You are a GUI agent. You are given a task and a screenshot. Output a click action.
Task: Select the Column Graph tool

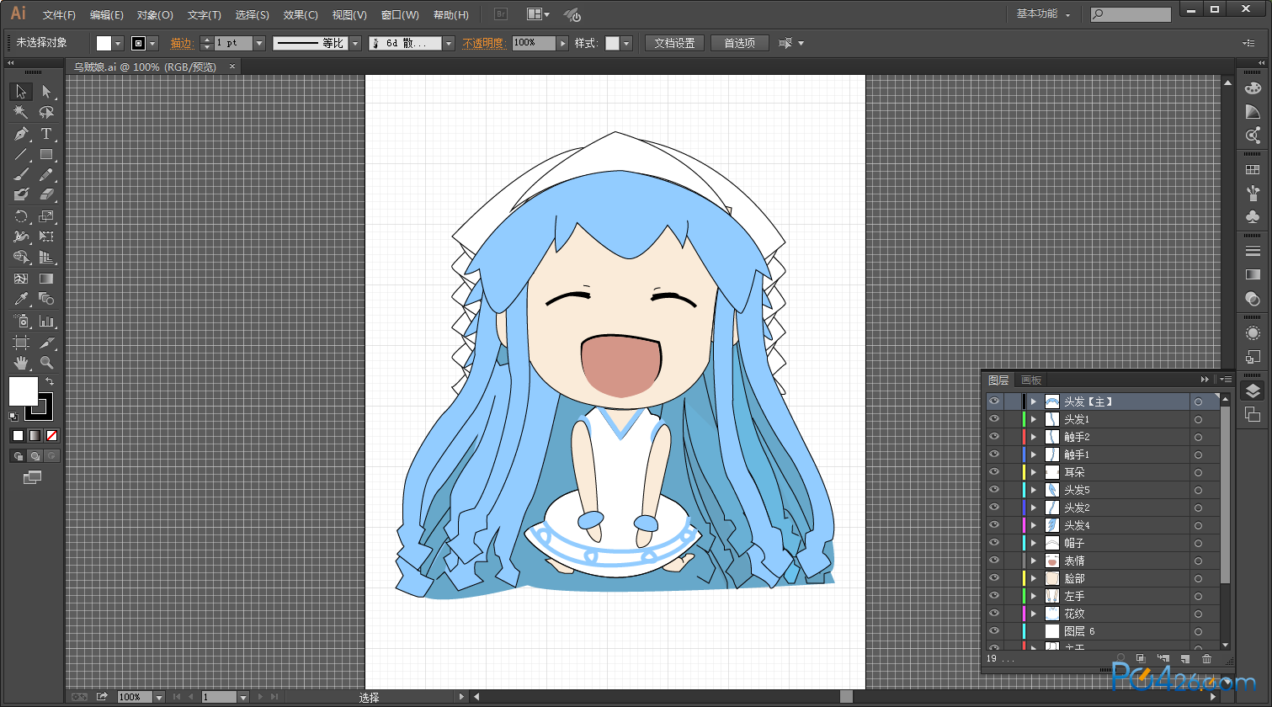[46, 321]
